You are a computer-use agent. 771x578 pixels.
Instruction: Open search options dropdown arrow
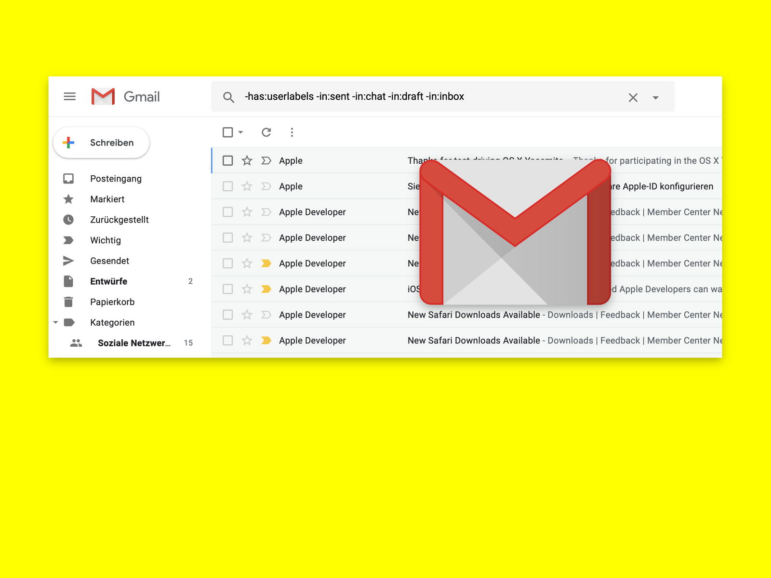[655, 98]
